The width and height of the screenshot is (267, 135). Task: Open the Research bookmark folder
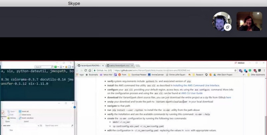pos(198,74)
